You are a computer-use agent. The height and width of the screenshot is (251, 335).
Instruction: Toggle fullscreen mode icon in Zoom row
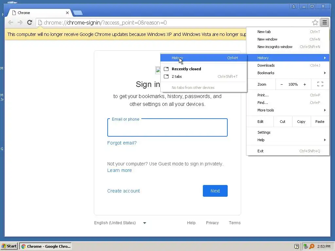(x=320, y=84)
